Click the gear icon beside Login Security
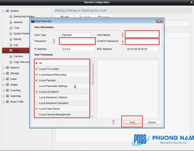194x151 pixels. (x=11, y=62)
